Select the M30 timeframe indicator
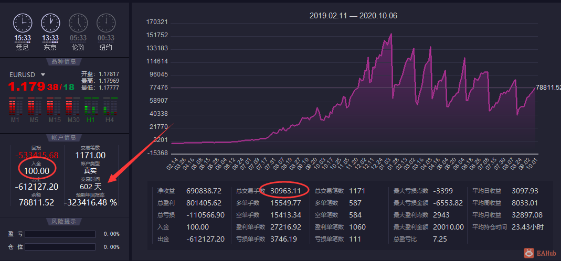The height and width of the screenshot is (261, 561). (x=73, y=109)
